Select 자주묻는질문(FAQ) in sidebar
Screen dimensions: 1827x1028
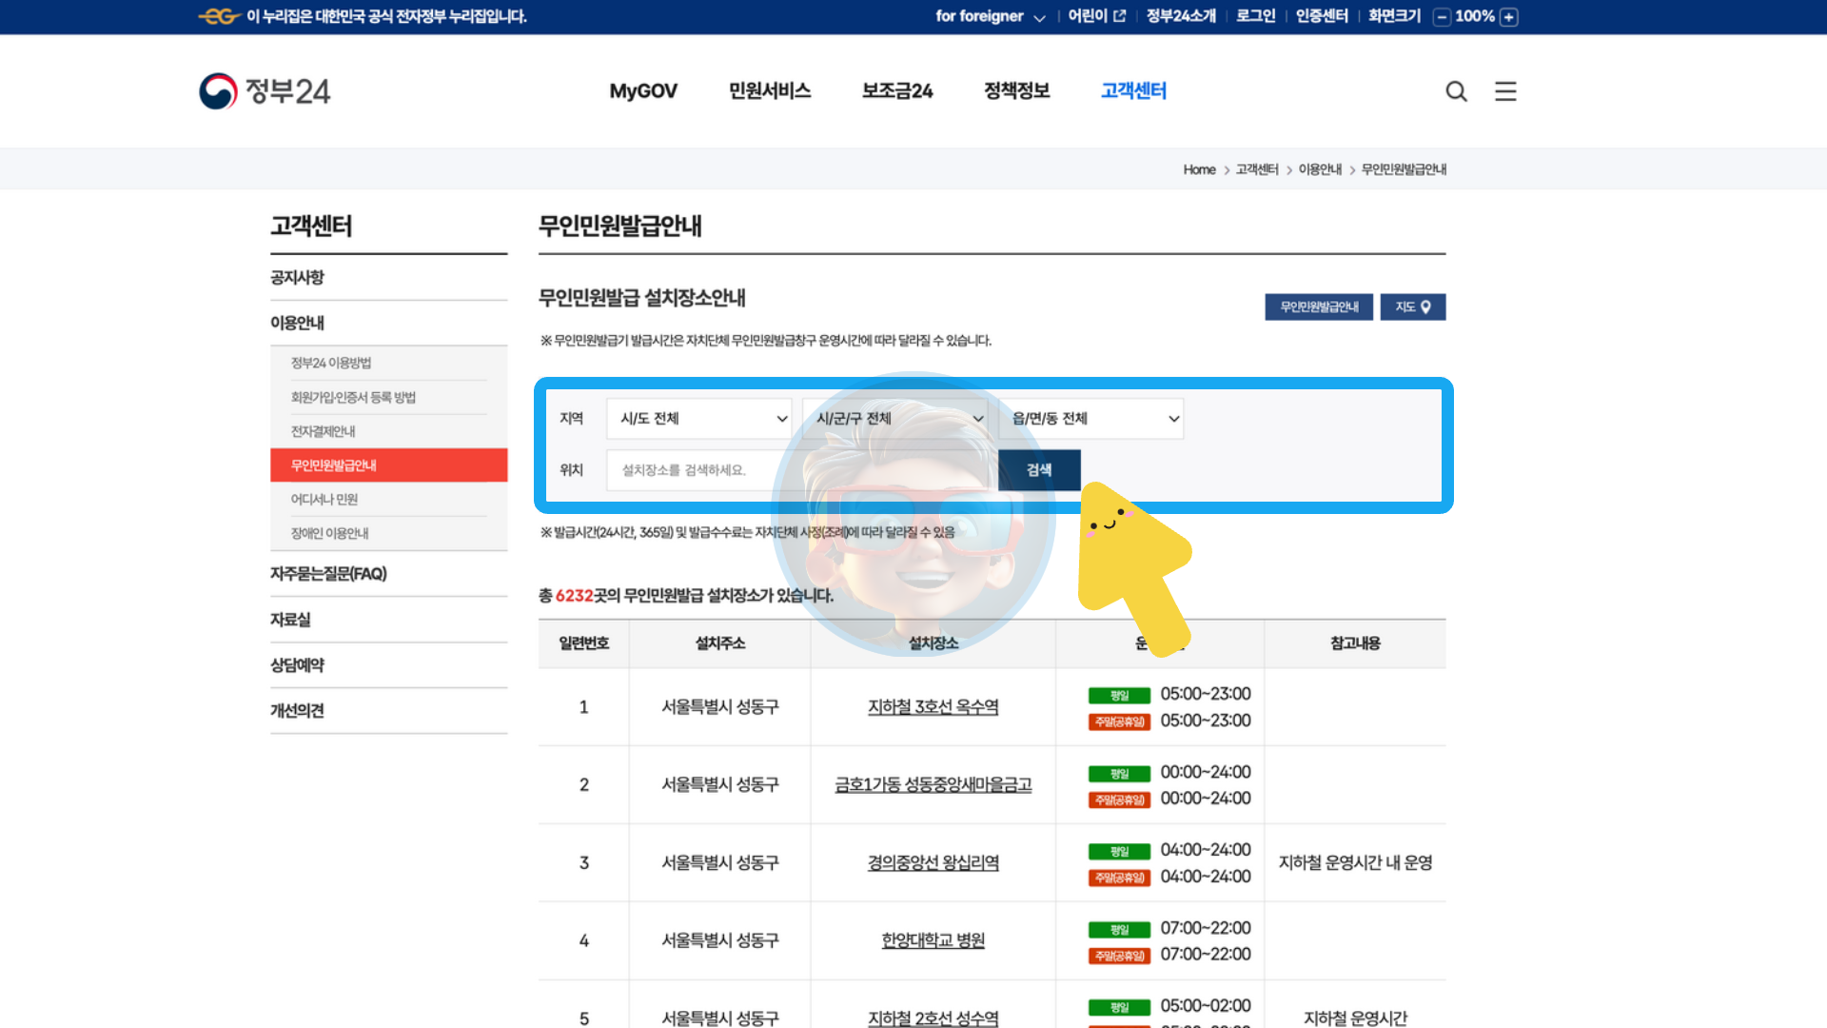[x=328, y=574]
